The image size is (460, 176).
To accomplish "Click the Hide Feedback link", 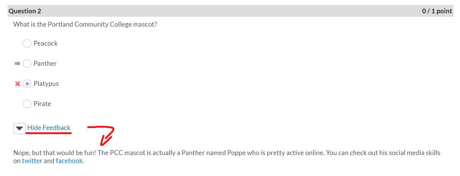I will [x=49, y=128].
